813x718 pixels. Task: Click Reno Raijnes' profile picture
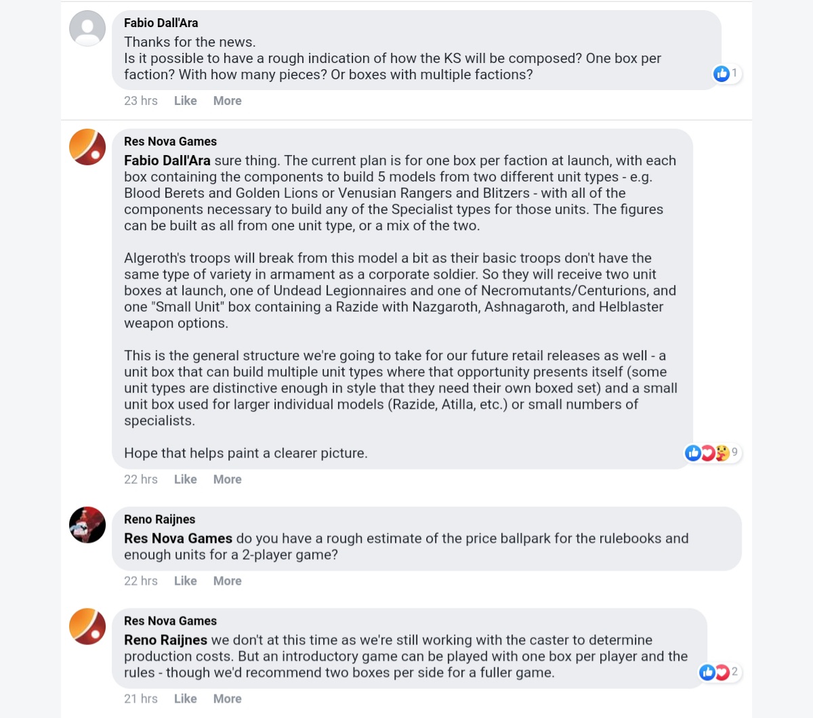pos(87,525)
